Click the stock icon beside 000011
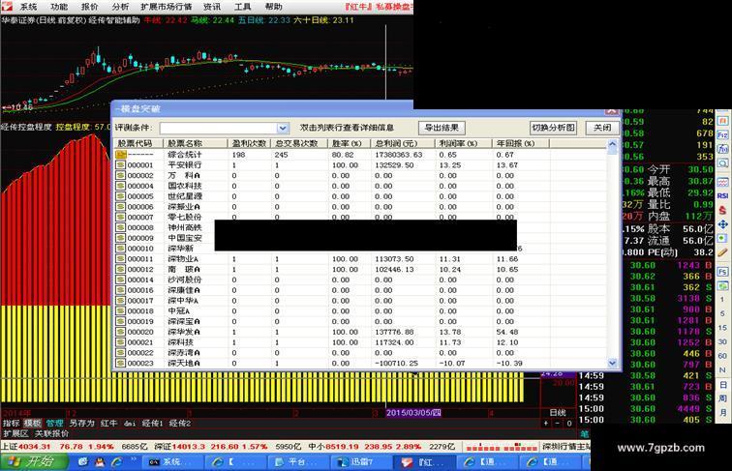Screen dimensions: 732x471 click(x=121, y=259)
